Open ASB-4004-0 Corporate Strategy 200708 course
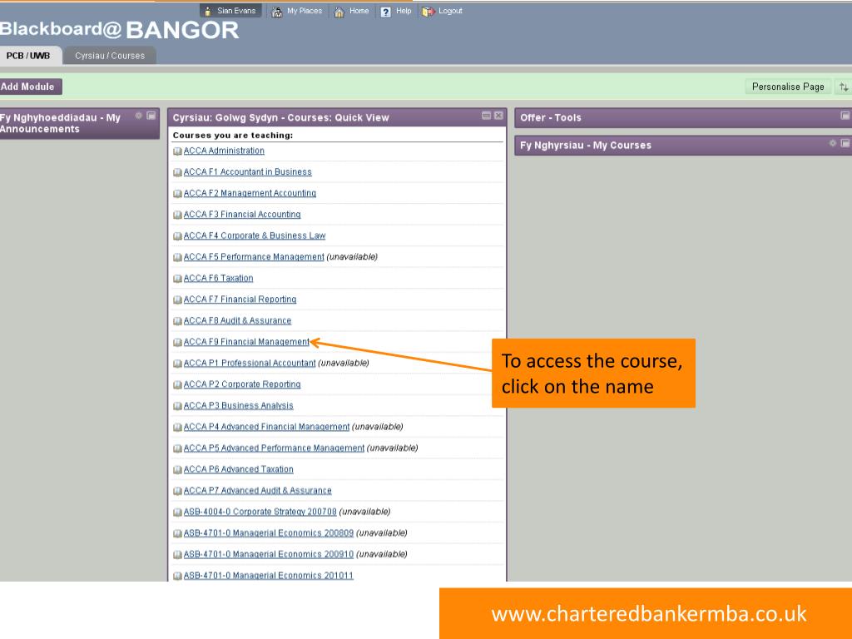Screen dimensions: 852x639 coord(260,512)
